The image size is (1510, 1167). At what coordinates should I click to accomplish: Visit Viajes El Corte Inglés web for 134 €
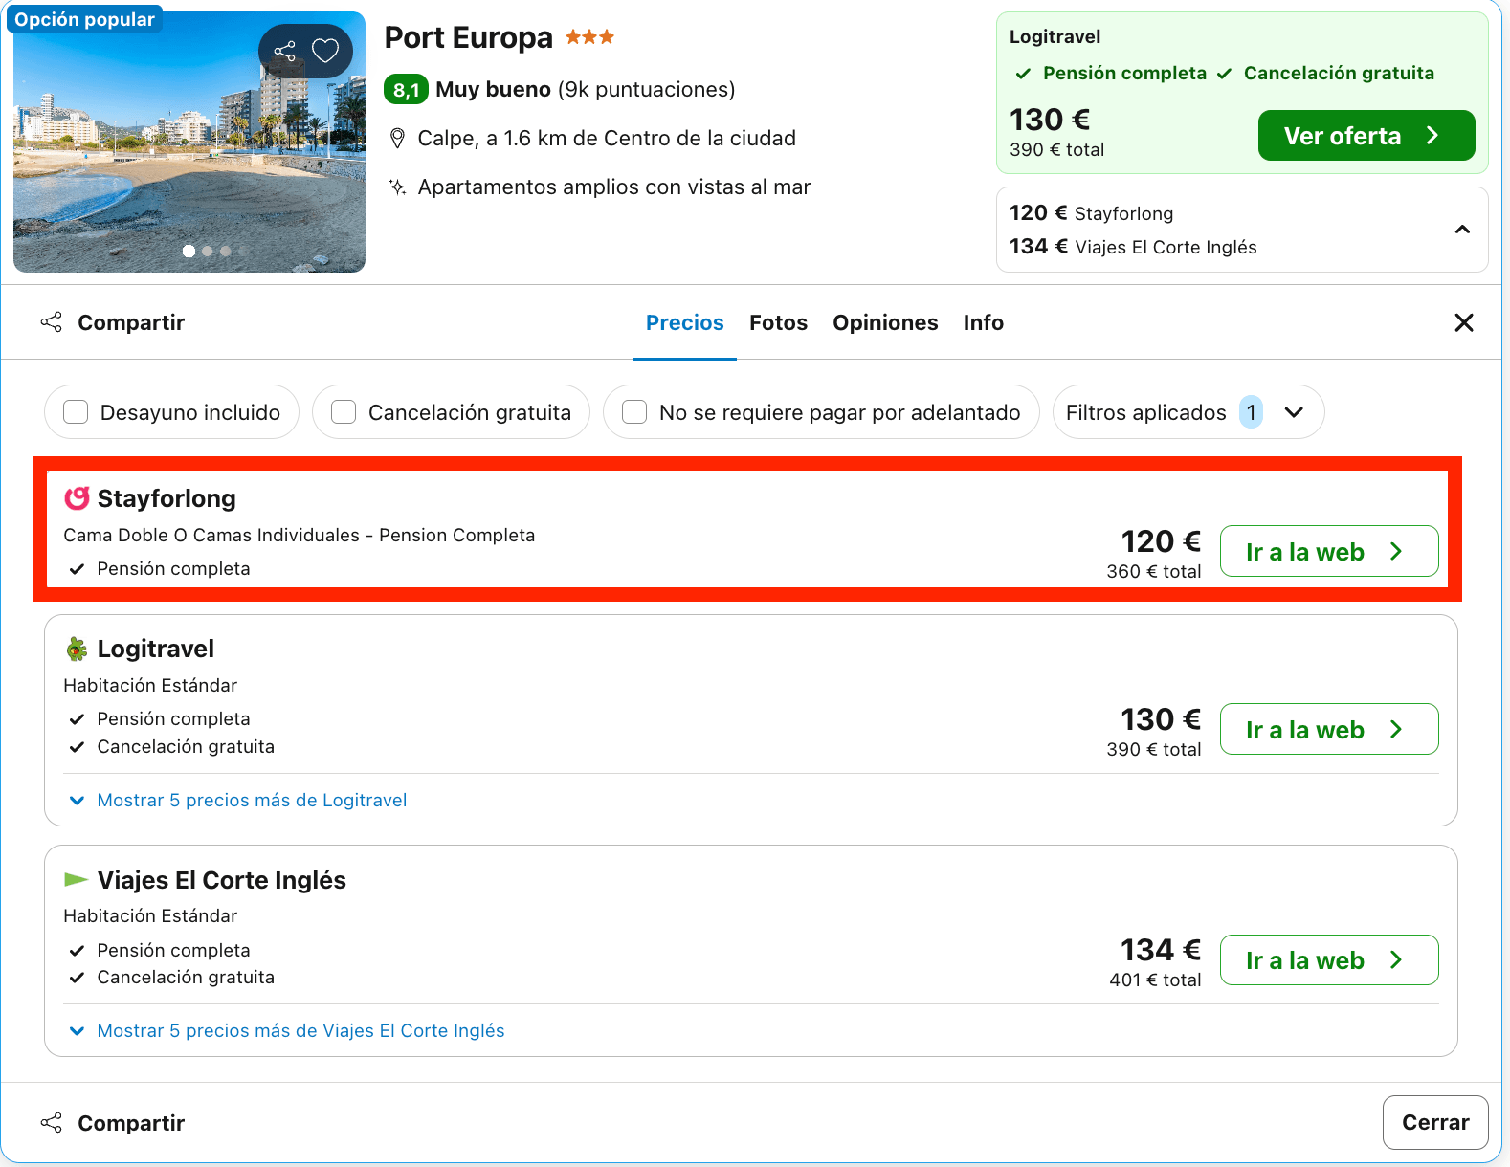1328,959
